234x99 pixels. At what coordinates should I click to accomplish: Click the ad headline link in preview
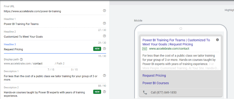tap(176, 42)
